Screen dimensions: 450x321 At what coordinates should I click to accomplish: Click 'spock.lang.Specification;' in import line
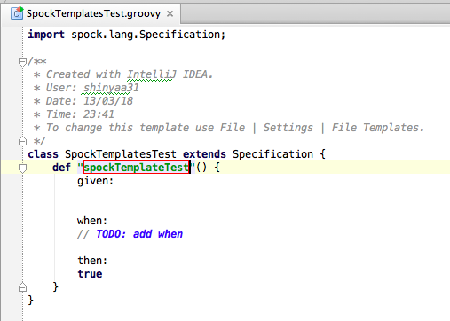coord(148,35)
